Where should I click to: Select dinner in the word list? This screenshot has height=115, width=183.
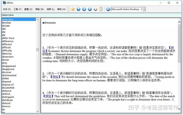point(5,60)
